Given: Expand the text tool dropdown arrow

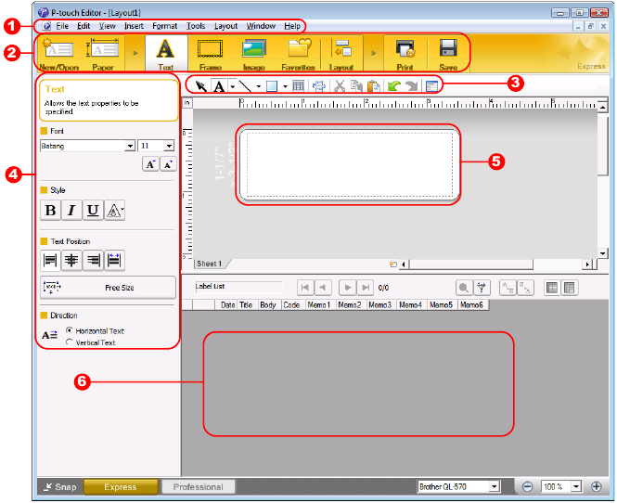Looking at the screenshot, I should (233, 86).
